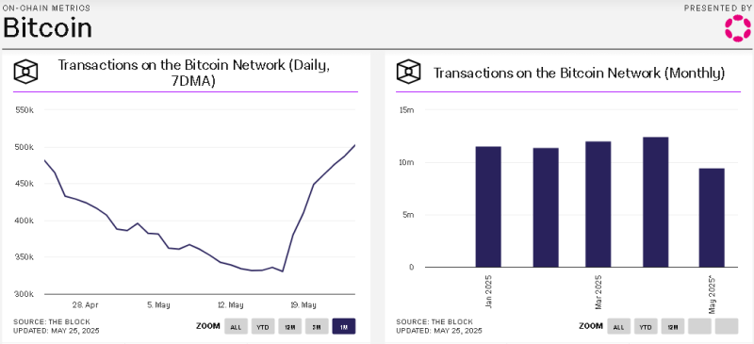Click the 28. Apr date label on the x-axis

tap(86, 305)
